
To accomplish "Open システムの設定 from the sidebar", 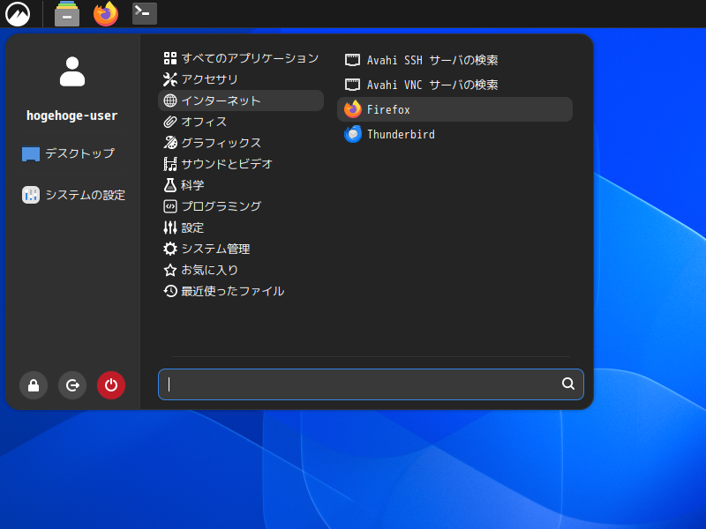I will (74, 195).
